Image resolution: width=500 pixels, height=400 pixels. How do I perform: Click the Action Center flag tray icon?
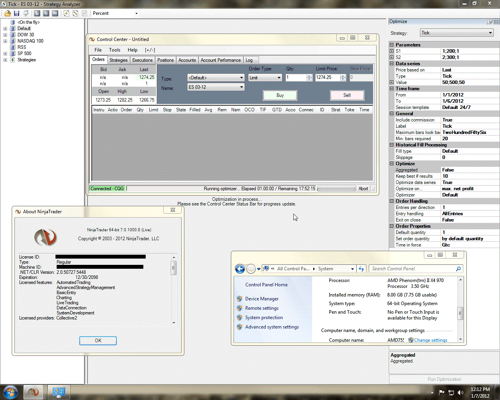tap(442, 393)
